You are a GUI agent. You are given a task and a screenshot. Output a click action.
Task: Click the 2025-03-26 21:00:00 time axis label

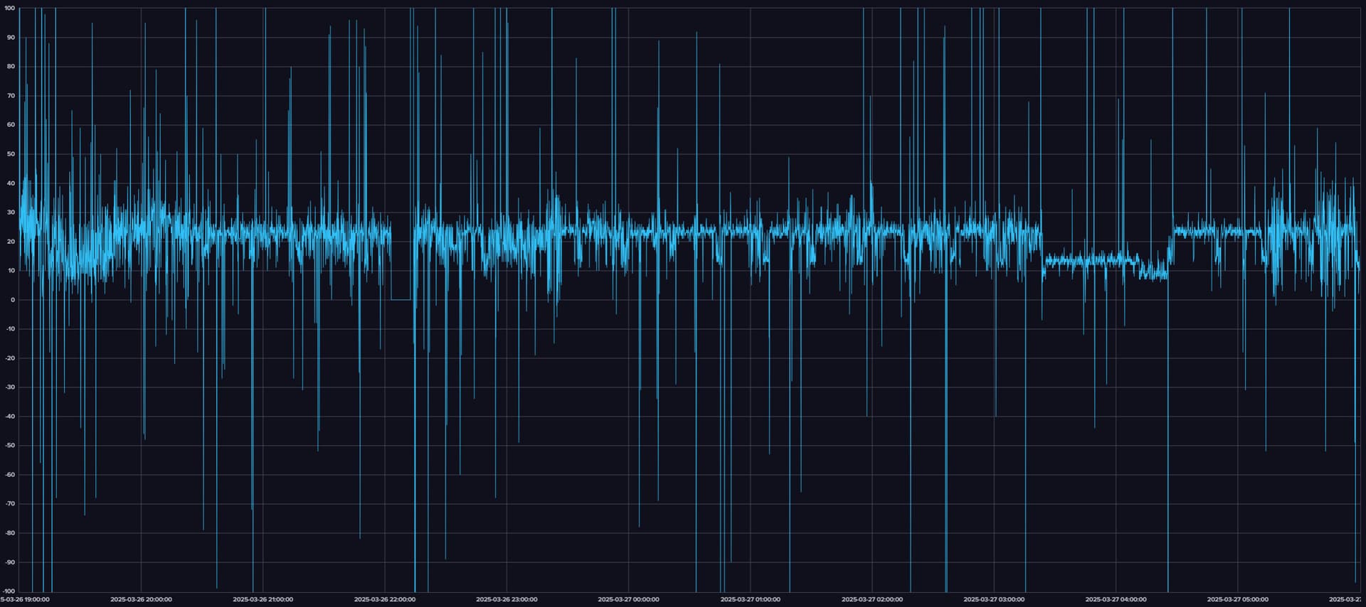point(263,600)
